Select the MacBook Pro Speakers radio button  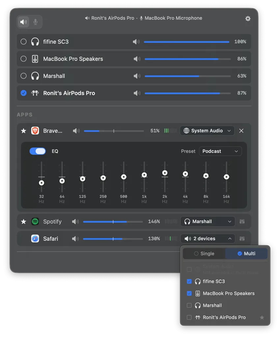(23, 59)
